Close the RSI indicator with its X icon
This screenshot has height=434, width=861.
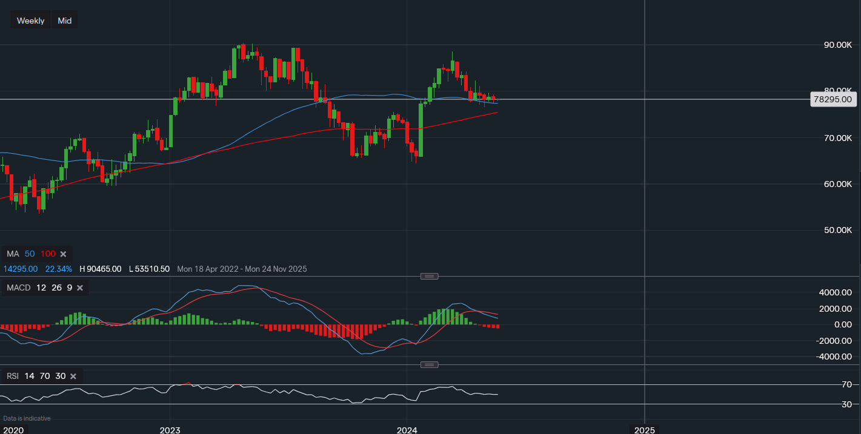coord(73,376)
